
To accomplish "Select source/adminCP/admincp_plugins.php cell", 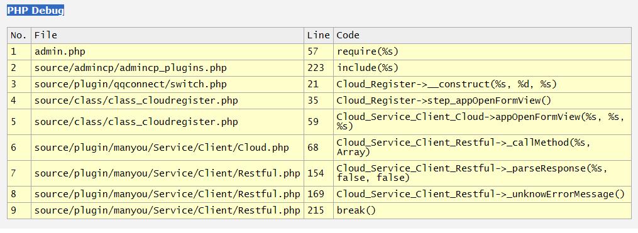I will [167, 68].
